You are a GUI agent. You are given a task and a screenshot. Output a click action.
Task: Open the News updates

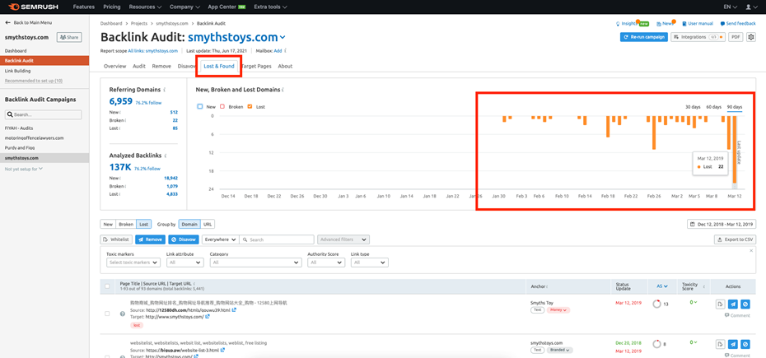(665, 23)
